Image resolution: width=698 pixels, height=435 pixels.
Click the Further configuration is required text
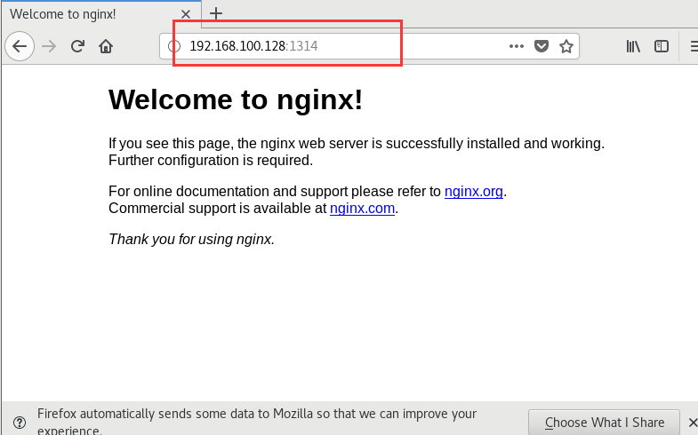coord(211,160)
